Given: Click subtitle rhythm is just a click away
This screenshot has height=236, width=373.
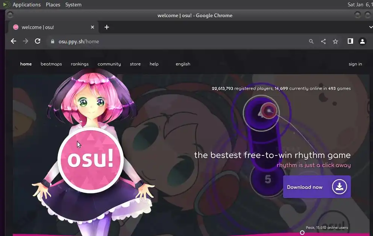Looking at the screenshot, I should pos(314,165).
